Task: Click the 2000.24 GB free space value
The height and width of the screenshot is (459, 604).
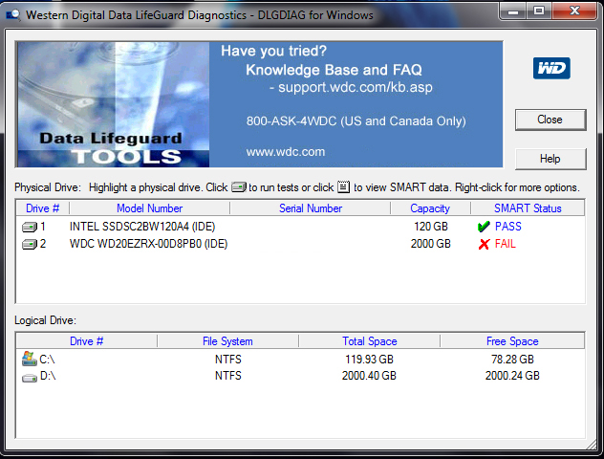Action: [512, 376]
